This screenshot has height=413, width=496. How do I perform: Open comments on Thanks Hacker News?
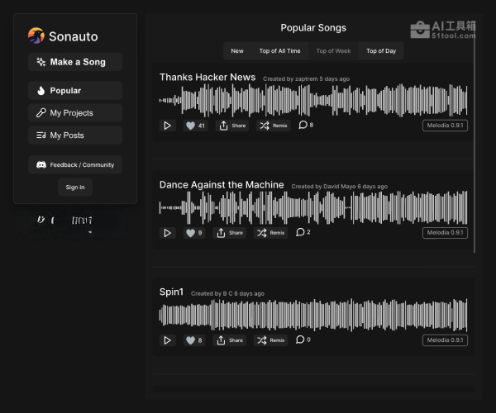306,125
